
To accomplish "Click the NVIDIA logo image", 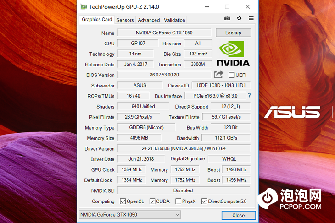I will point(233,54).
